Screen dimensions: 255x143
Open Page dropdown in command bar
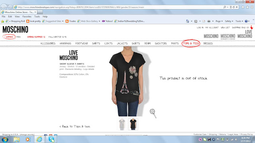(219, 21)
